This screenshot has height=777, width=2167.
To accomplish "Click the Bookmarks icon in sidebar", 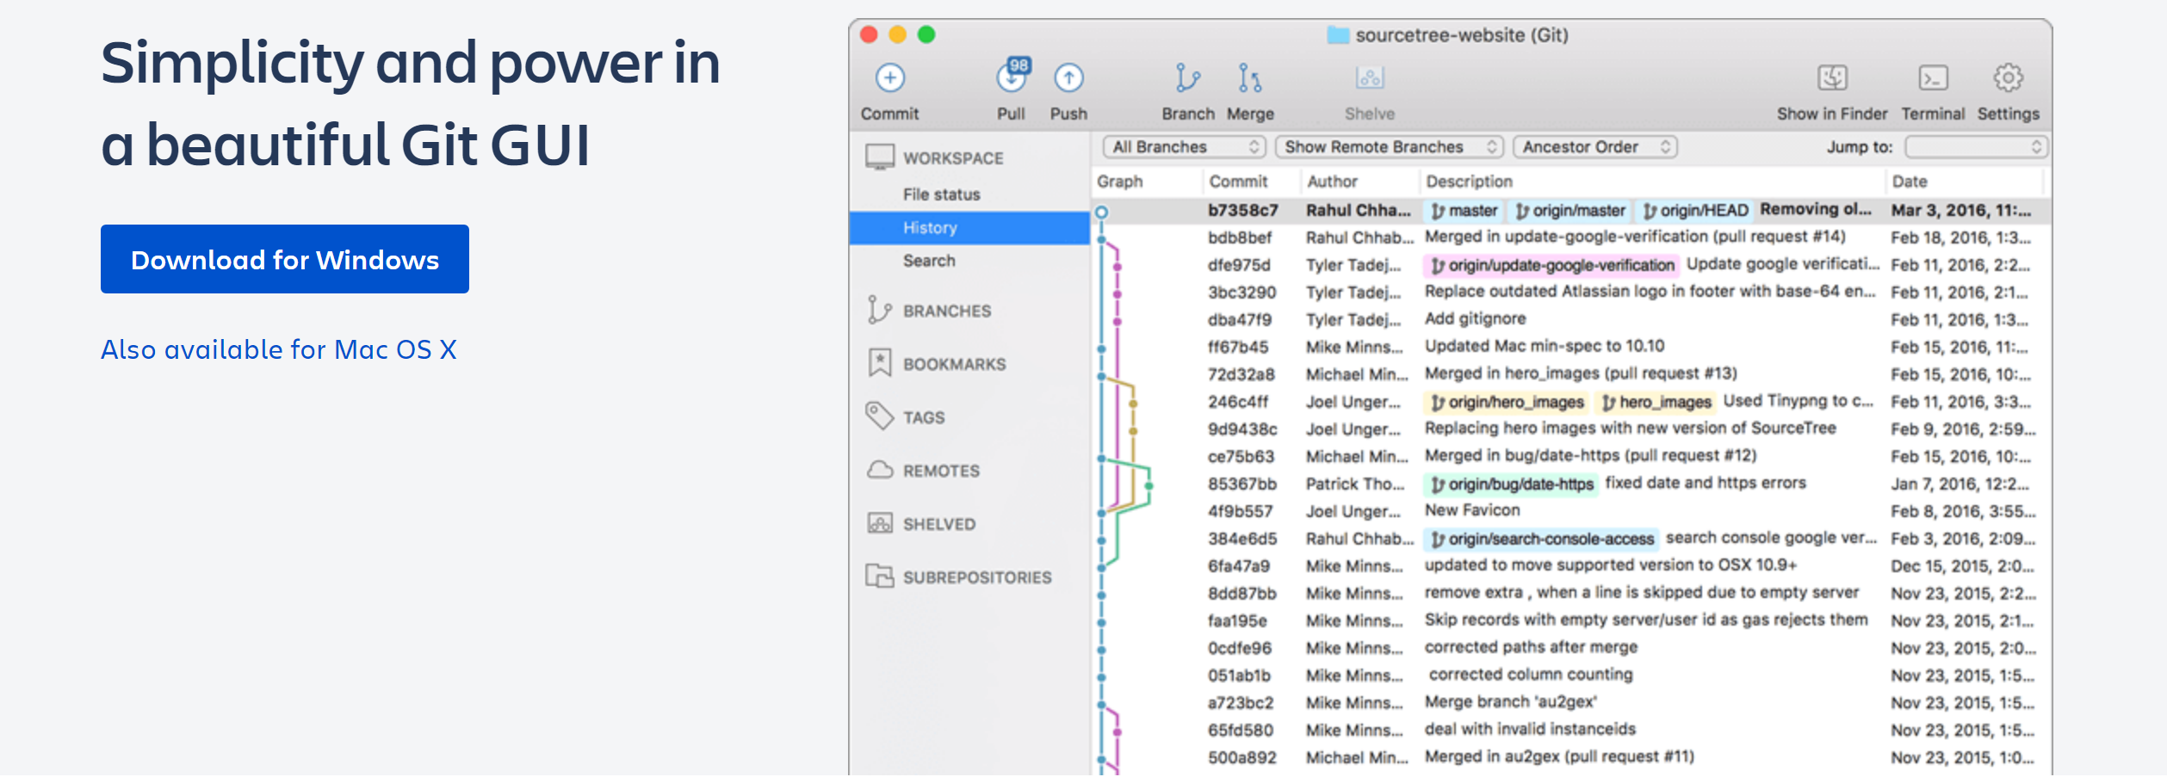I will [x=879, y=363].
